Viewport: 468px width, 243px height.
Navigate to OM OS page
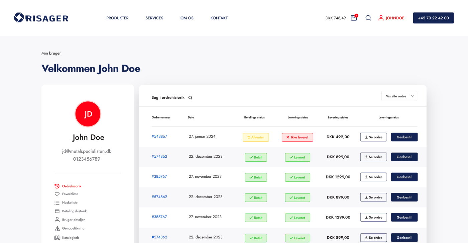[x=187, y=18]
